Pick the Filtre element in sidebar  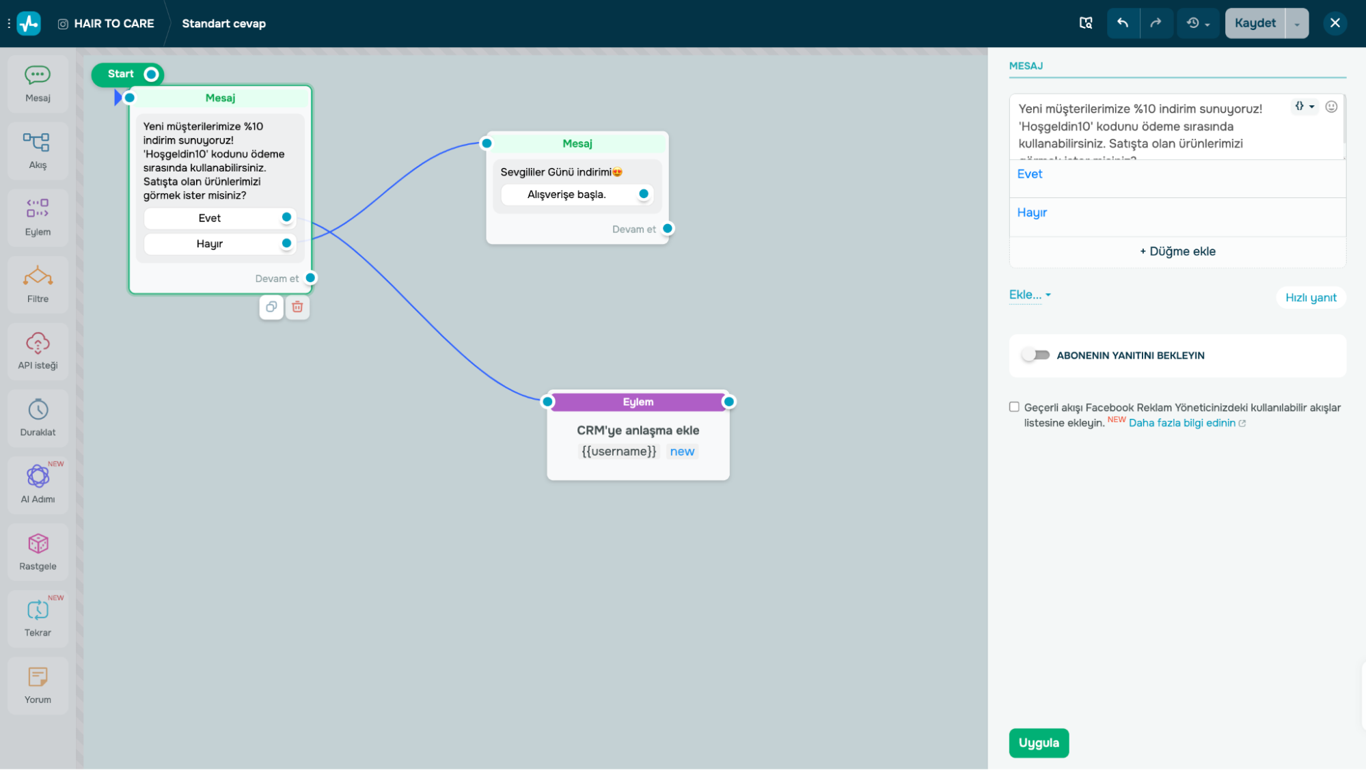point(38,284)
